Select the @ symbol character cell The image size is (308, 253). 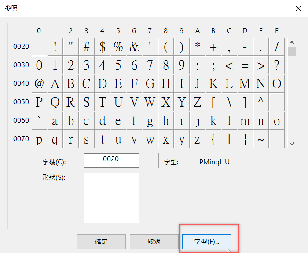pos(39,83)
